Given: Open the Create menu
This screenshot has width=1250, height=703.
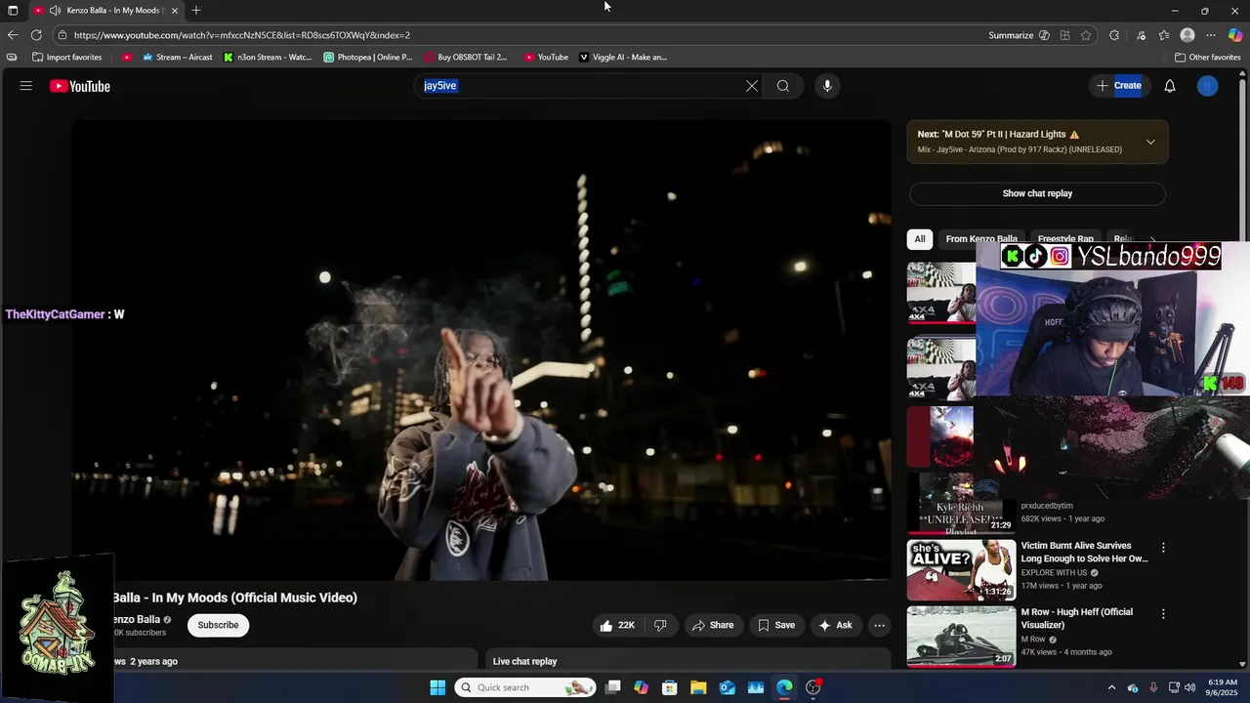Looking at the screenshot, I should 1119,86.
